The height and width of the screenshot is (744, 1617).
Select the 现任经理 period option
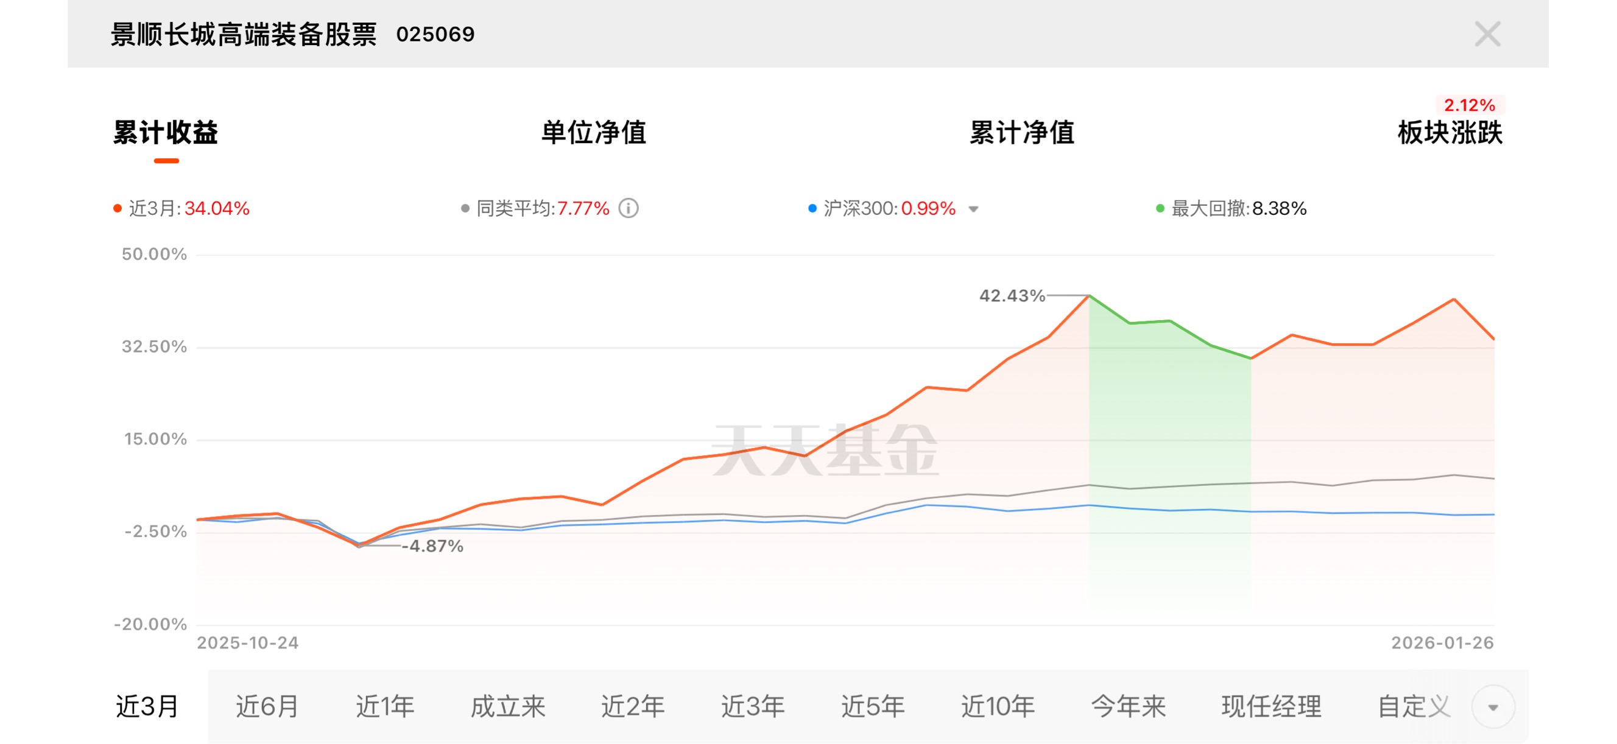point(1271,706)
